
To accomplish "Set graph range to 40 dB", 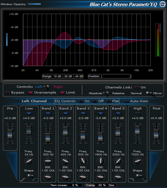I will click(x=79, y=76).
